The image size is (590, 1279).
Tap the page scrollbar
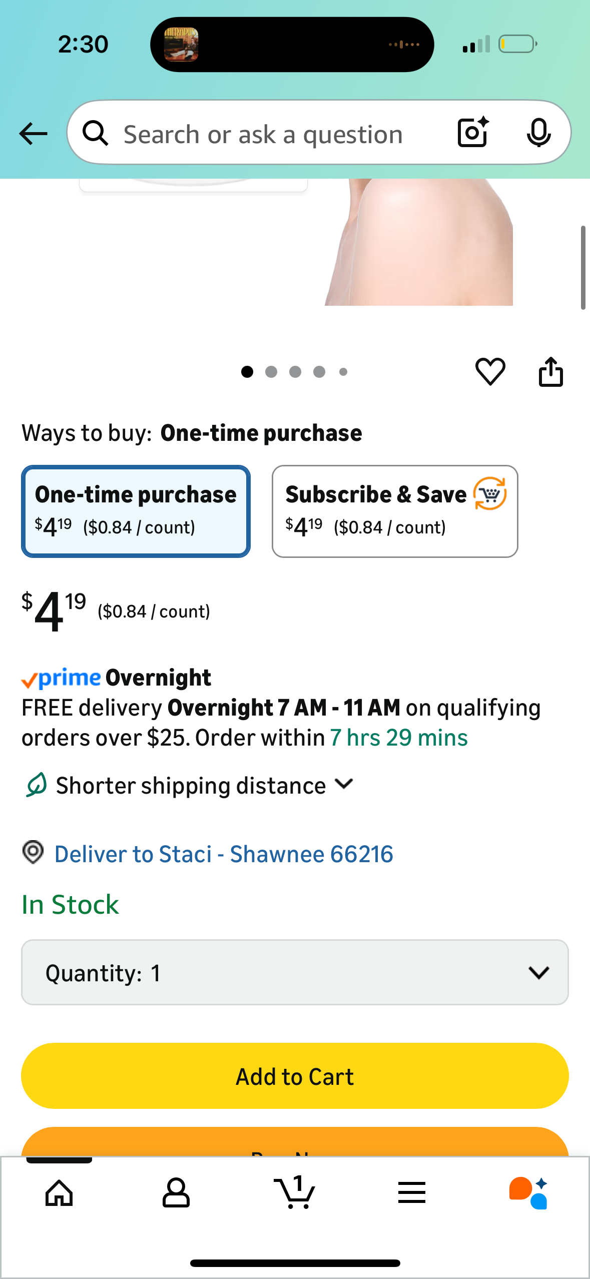pyautogui.click(x=582, y=268)
